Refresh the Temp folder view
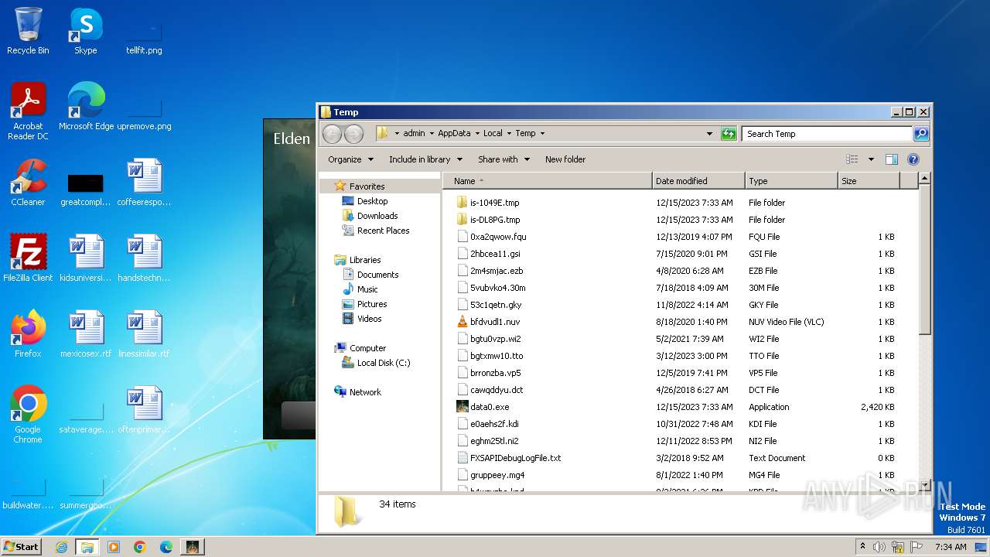The image size is (990, 557). tap(729, 134)
